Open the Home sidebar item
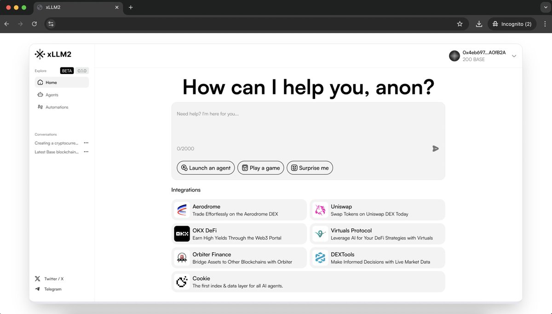The image size is (552, 314). tap(62, 82)
